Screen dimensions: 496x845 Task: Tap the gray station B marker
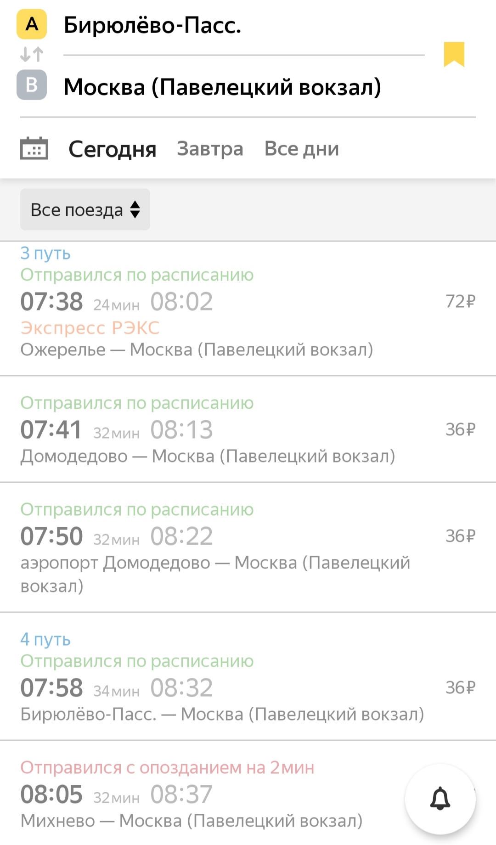pos(32,85)
